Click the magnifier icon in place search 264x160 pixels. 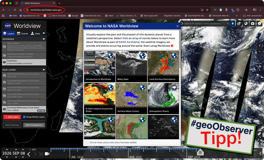pos(228,24)
